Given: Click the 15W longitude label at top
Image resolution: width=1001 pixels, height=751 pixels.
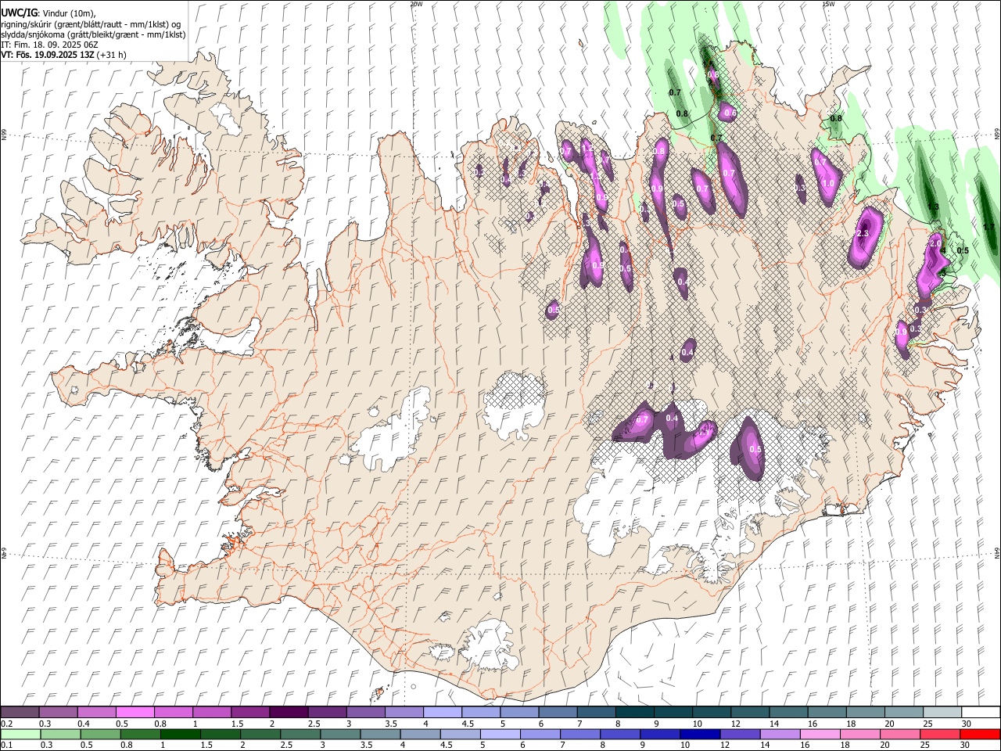Looking at the screenshot, I should point(827,4).
